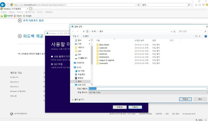Open the Daum bookmark
The width and height of the screenshot is (208, 121).
click(x=18, y=16)
